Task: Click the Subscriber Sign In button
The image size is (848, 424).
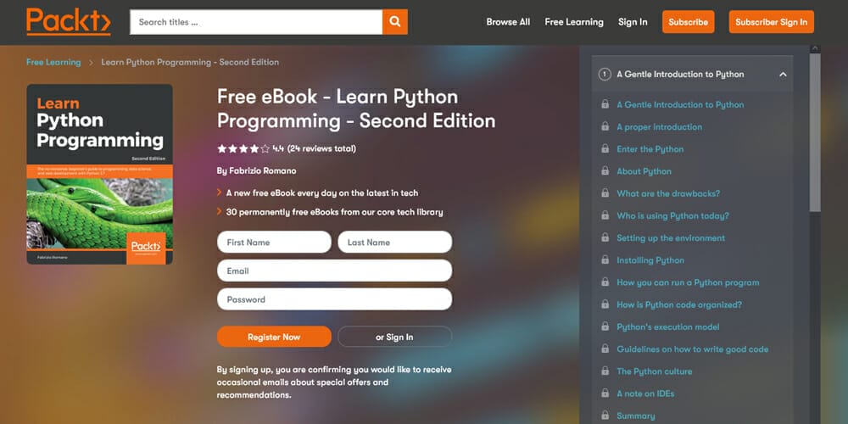Action: tap(771, 22)
